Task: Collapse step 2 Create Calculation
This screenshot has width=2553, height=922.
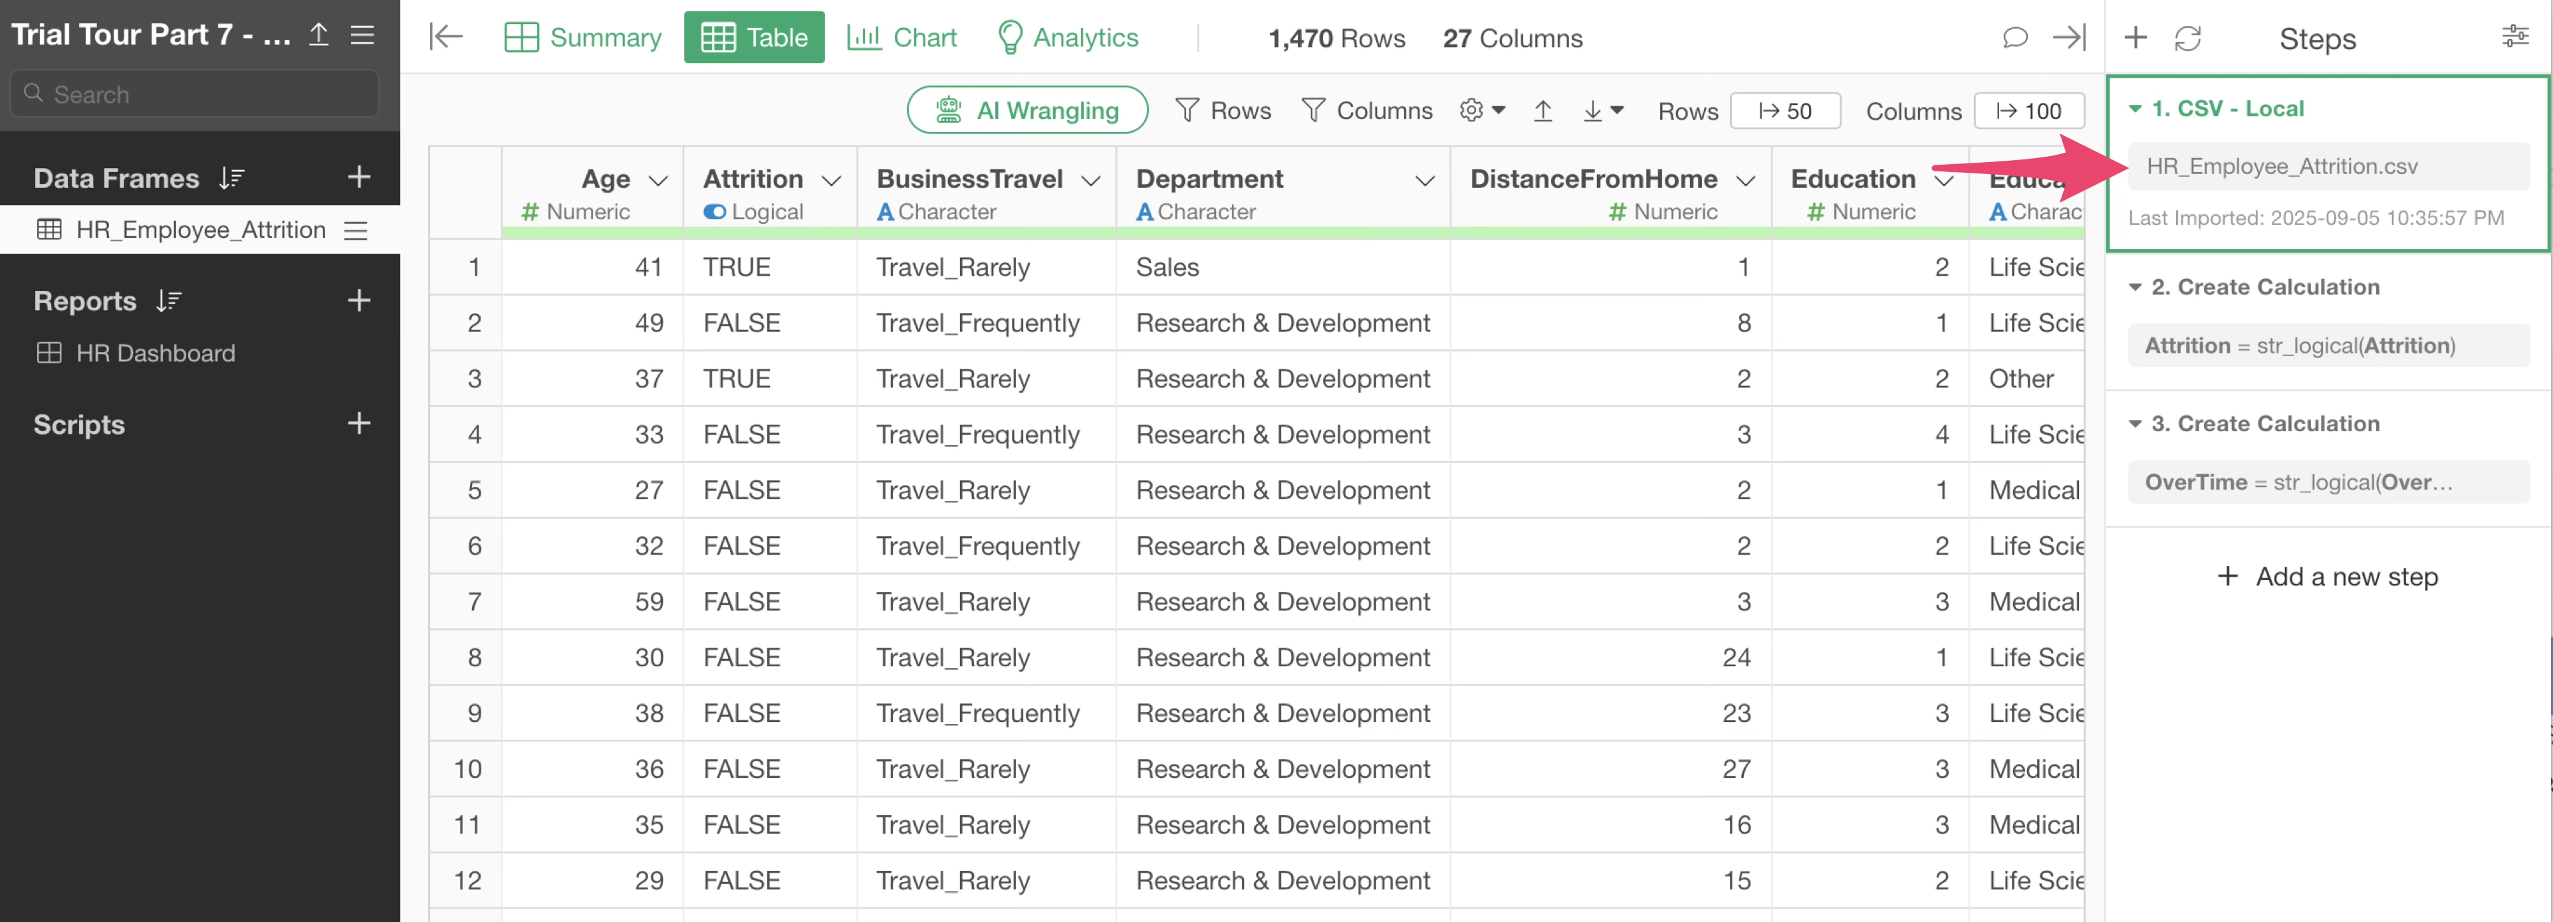Action: (2135, 287)
